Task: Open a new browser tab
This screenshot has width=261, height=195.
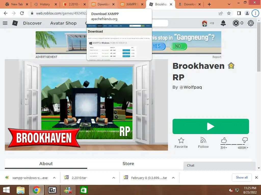Action: coord(209,4)
